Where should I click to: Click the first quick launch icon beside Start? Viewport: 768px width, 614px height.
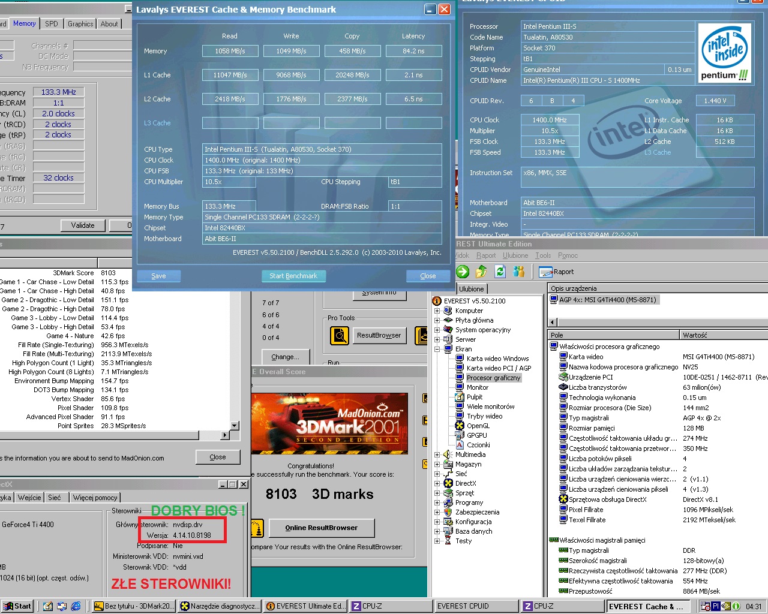(x=47, y=606)
